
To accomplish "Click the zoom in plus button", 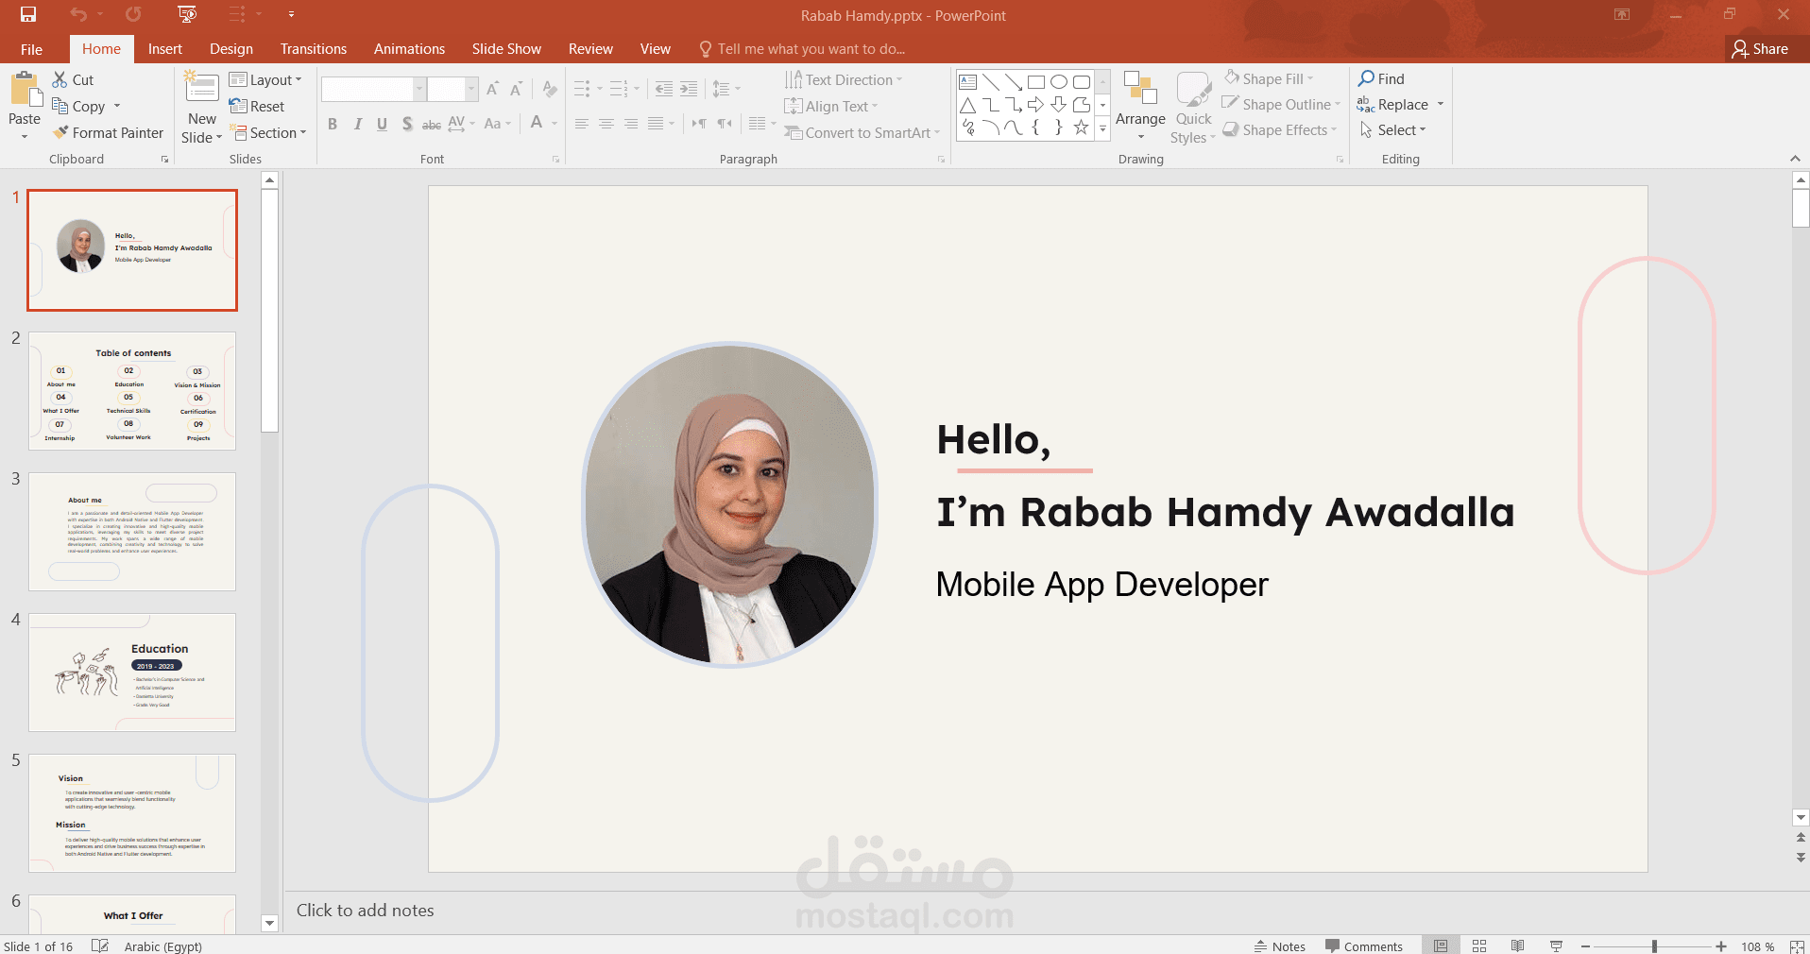I will pyautogui.click(x=1721, y=945).
